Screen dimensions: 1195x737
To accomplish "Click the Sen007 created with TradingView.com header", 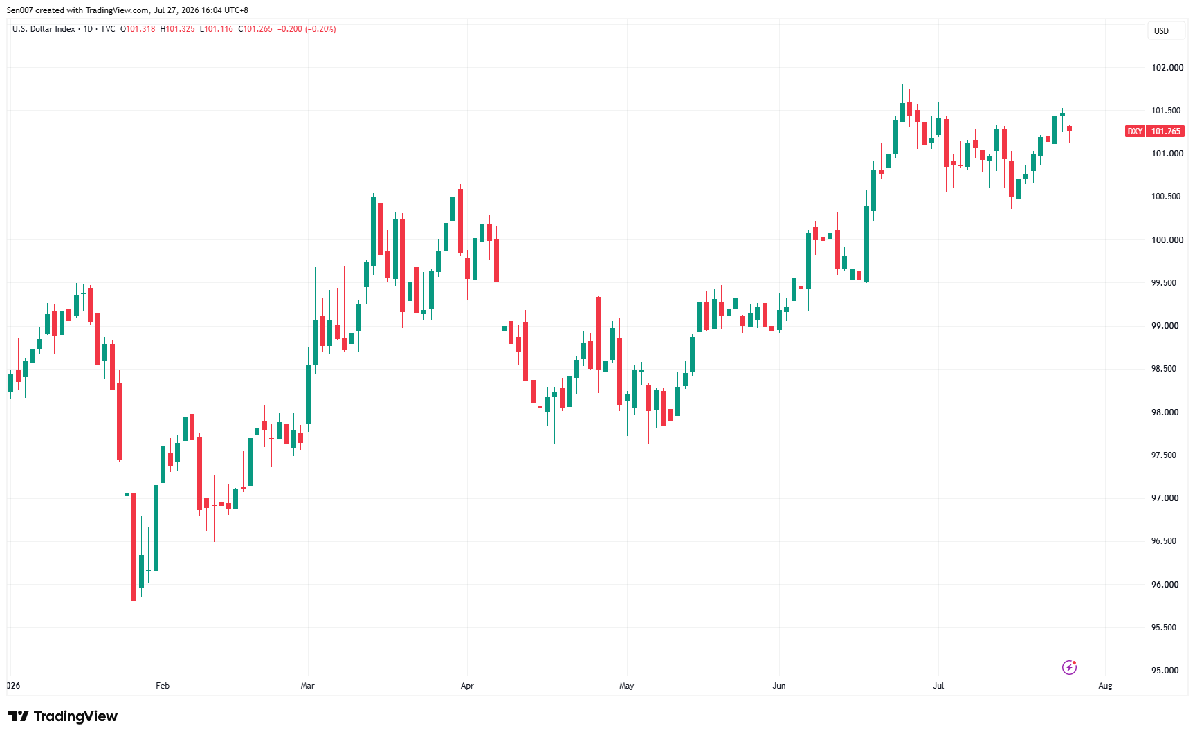I will click(127, 10).
